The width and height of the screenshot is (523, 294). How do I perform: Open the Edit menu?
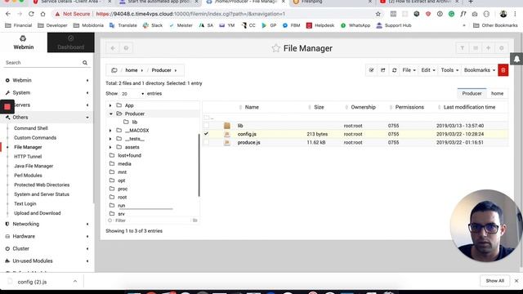tap(428, 70)
